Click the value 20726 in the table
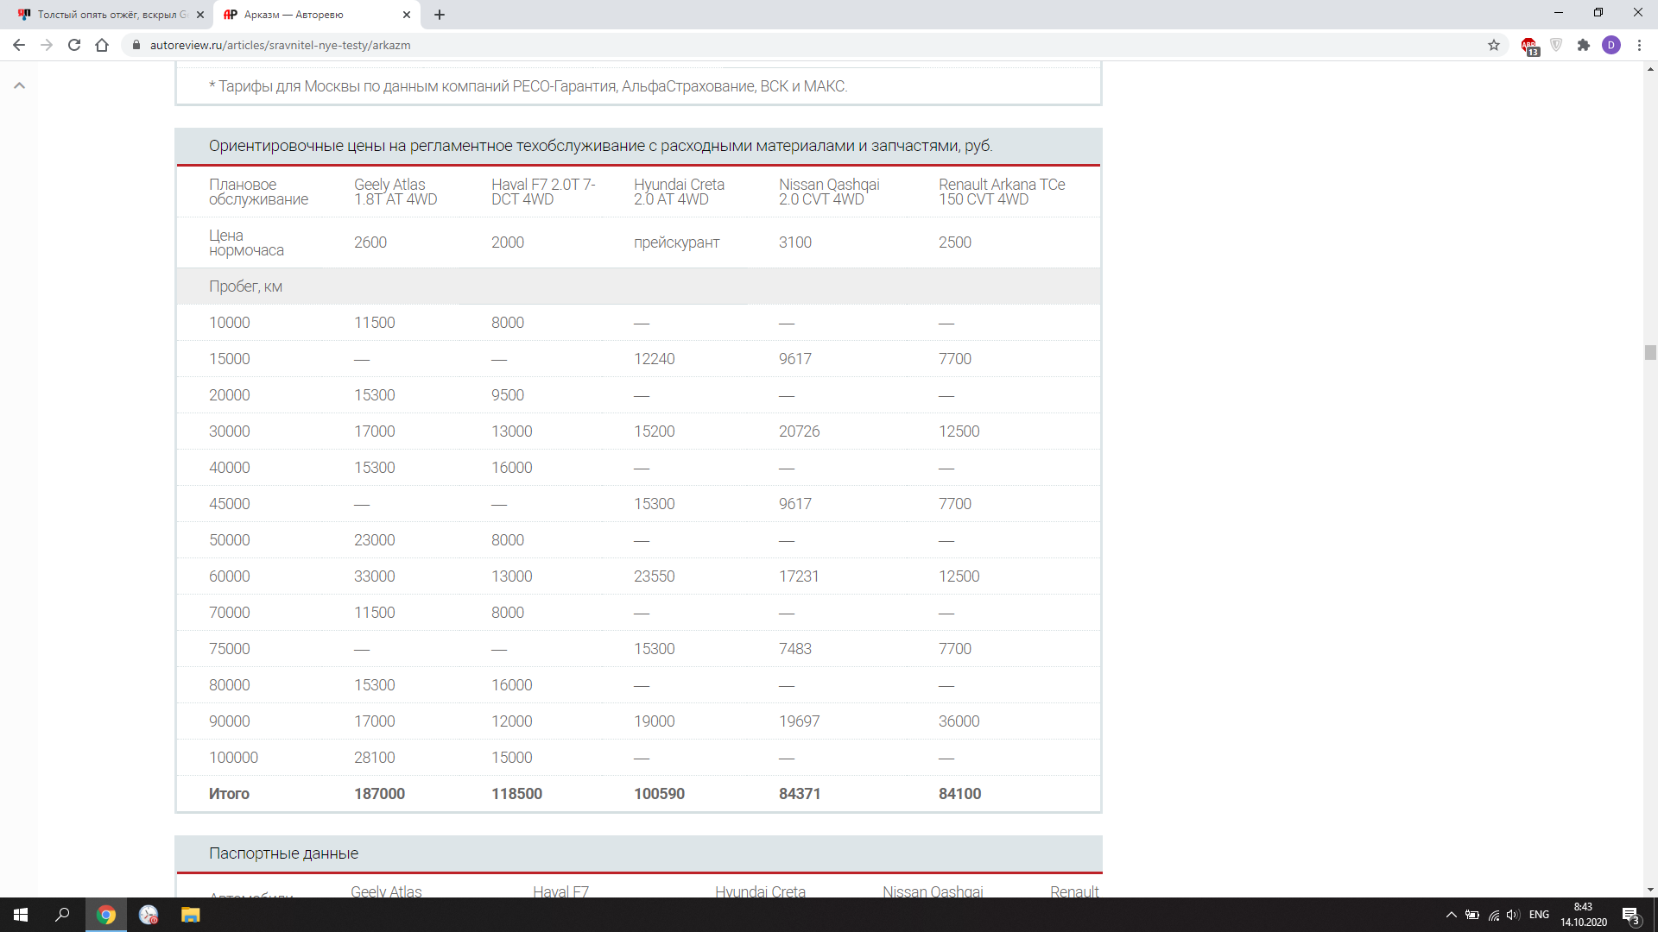 click(799, 431)
